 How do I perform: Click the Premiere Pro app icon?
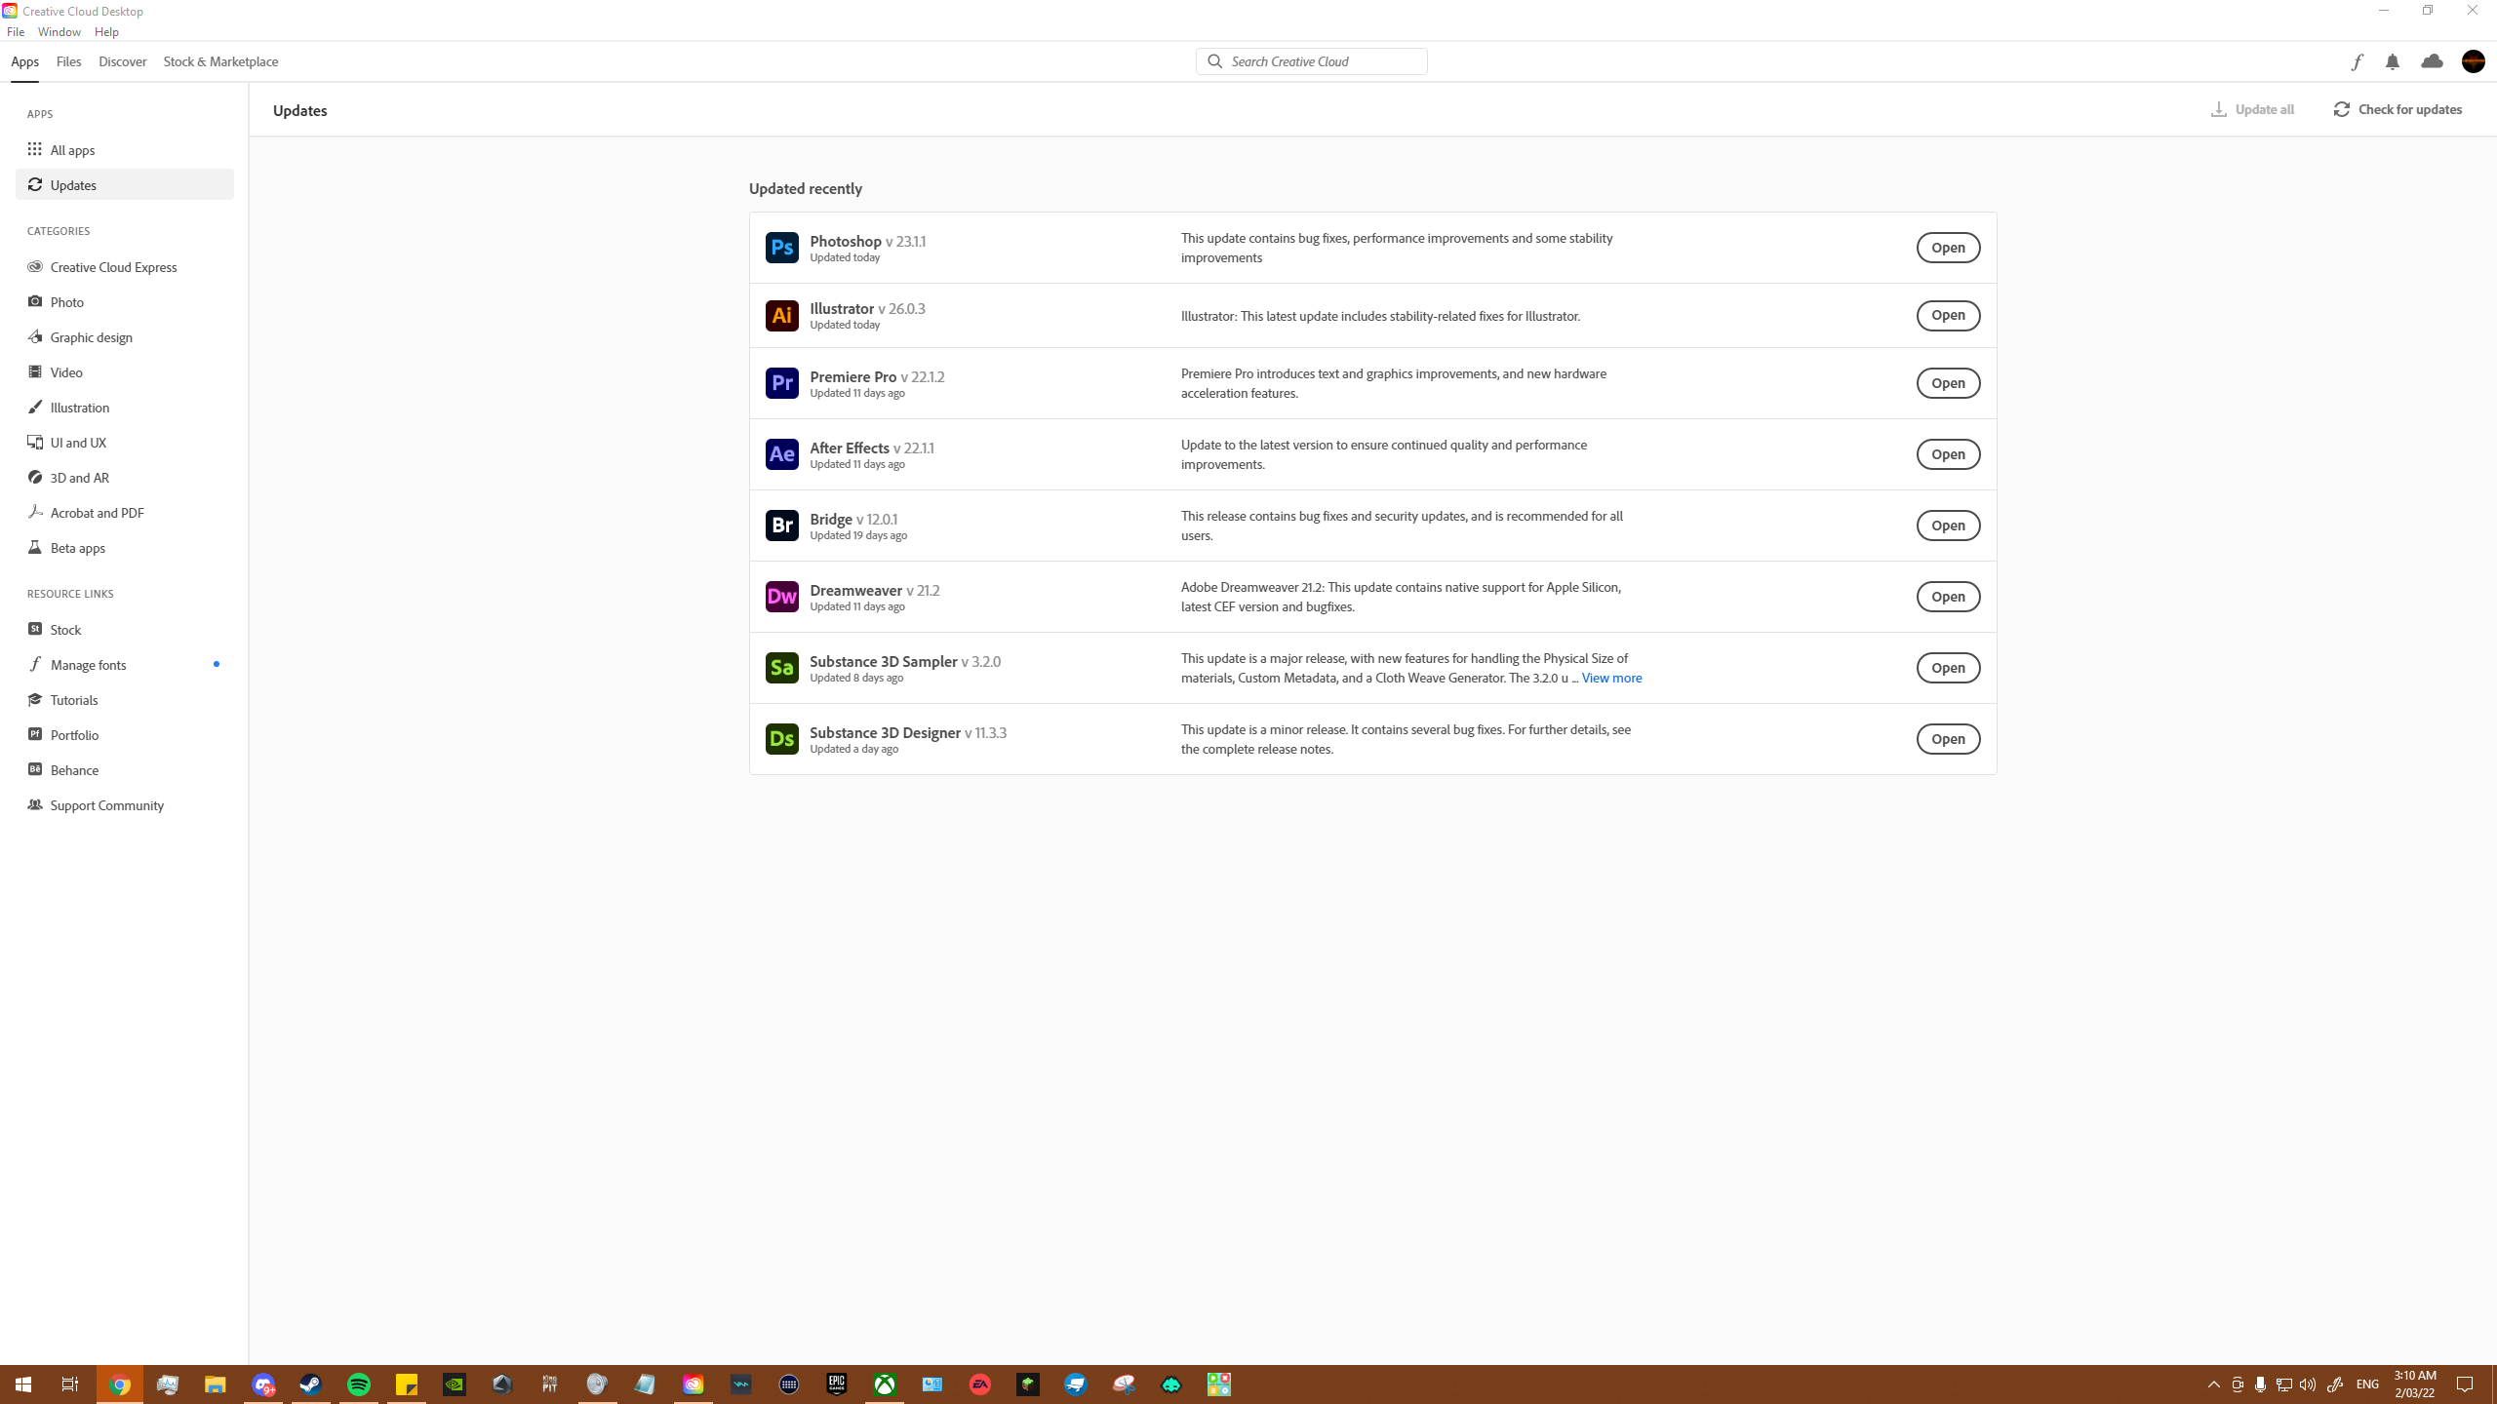click(x=781, y=383)
